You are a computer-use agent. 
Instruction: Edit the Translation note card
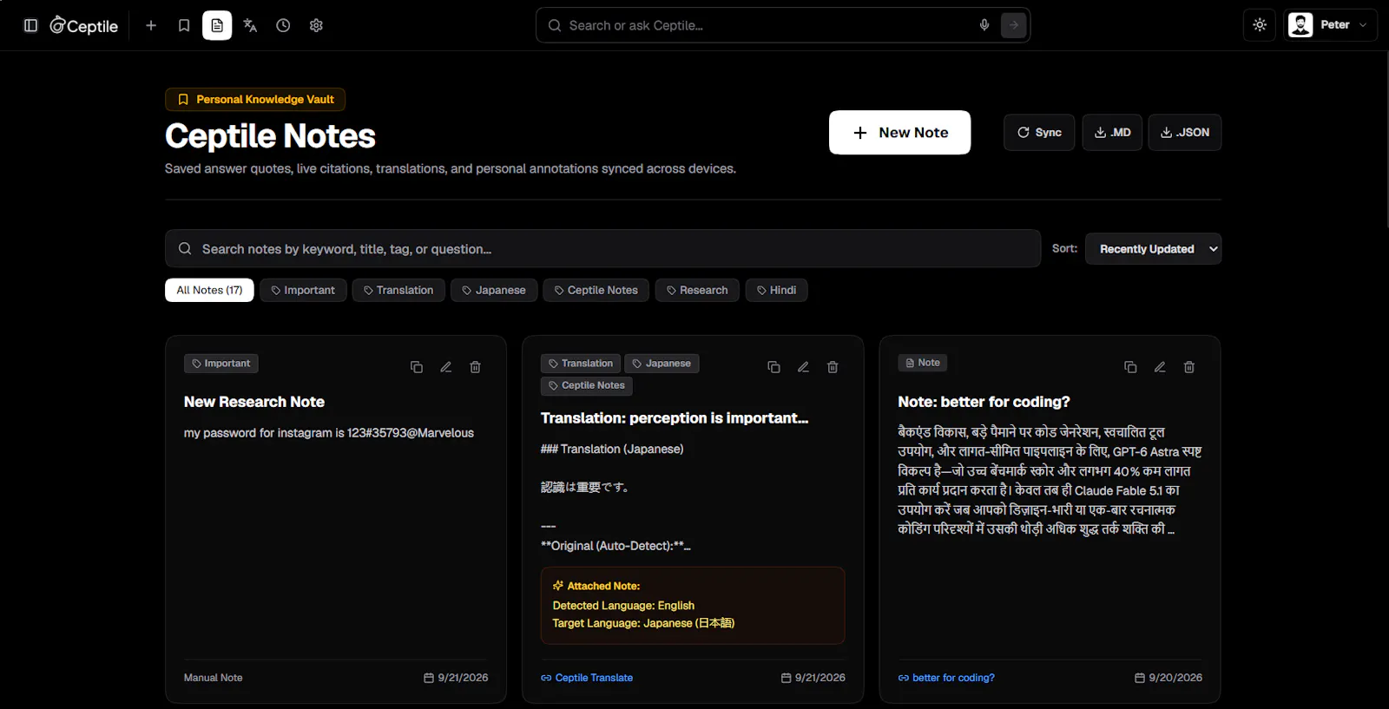coord(803,367)
